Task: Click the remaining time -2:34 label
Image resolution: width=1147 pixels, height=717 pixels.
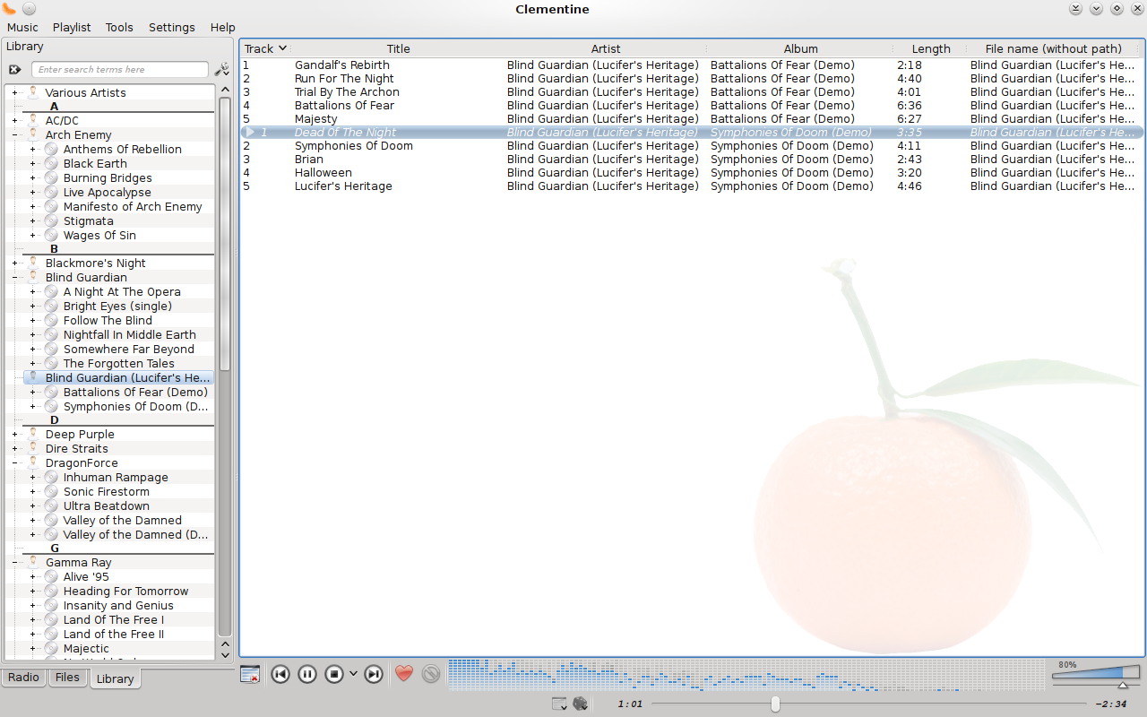Action: pos(1111,704)
